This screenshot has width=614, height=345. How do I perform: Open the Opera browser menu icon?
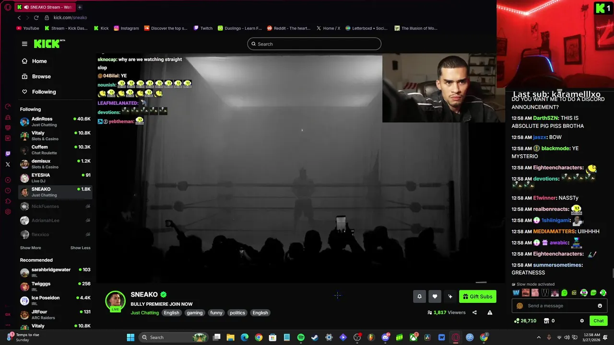pos(8,7)
